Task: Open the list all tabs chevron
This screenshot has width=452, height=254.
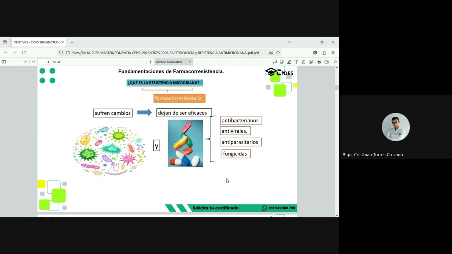Action: point(290,42)
